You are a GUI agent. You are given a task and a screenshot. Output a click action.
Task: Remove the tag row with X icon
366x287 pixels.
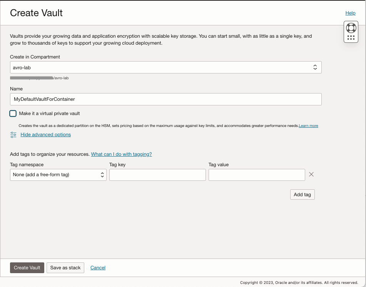(x=311, y=174)
